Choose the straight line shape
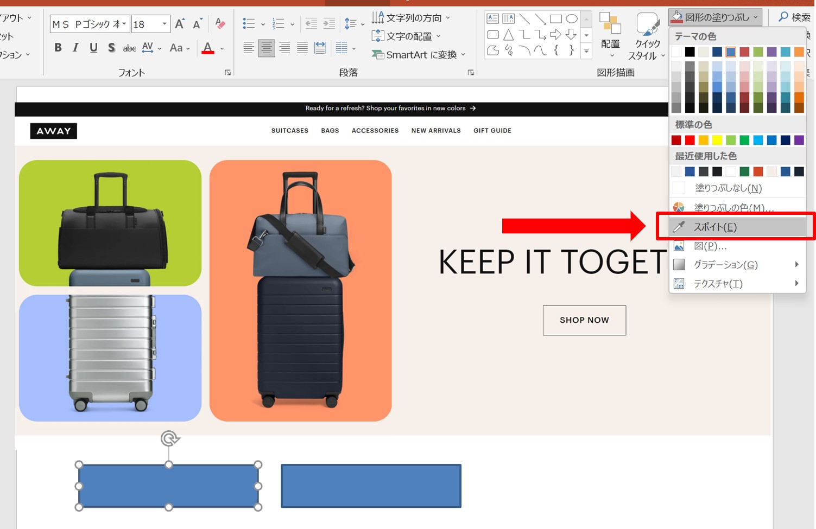 524,19
